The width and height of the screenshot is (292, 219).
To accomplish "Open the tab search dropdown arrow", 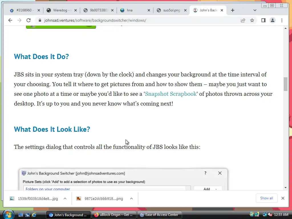I will pos(255,10).
